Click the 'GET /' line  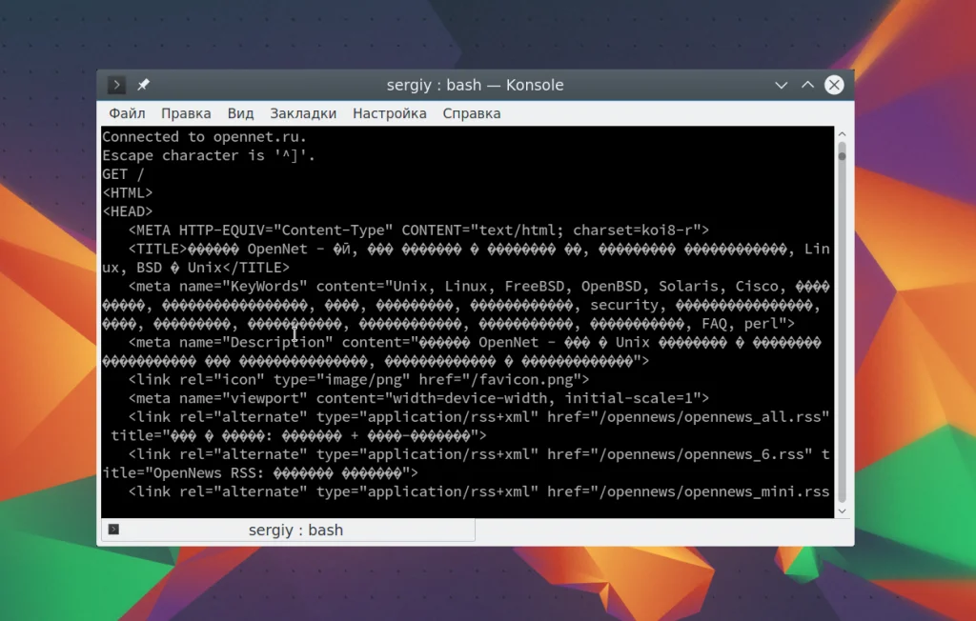pos(123,174)
